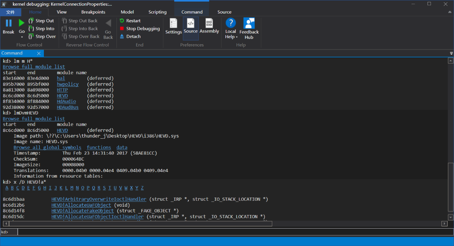The height and width of the screenshot is (246, 454).
Task: Click the Break pause icon
Action: tap(8, 23)
